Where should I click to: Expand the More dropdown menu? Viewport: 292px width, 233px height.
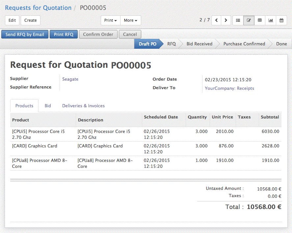[131, 20]
